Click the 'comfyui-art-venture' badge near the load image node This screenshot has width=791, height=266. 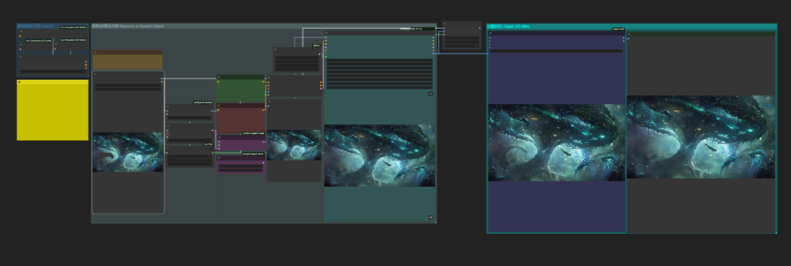coord(204,103)
